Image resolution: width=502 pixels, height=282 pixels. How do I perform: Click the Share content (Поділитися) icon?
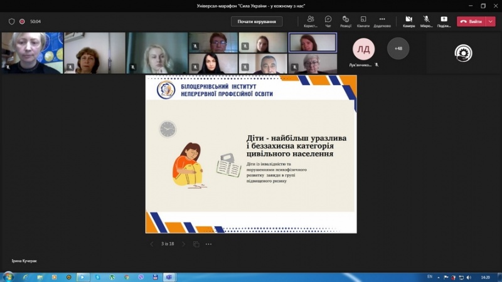(x=444, y=21)
